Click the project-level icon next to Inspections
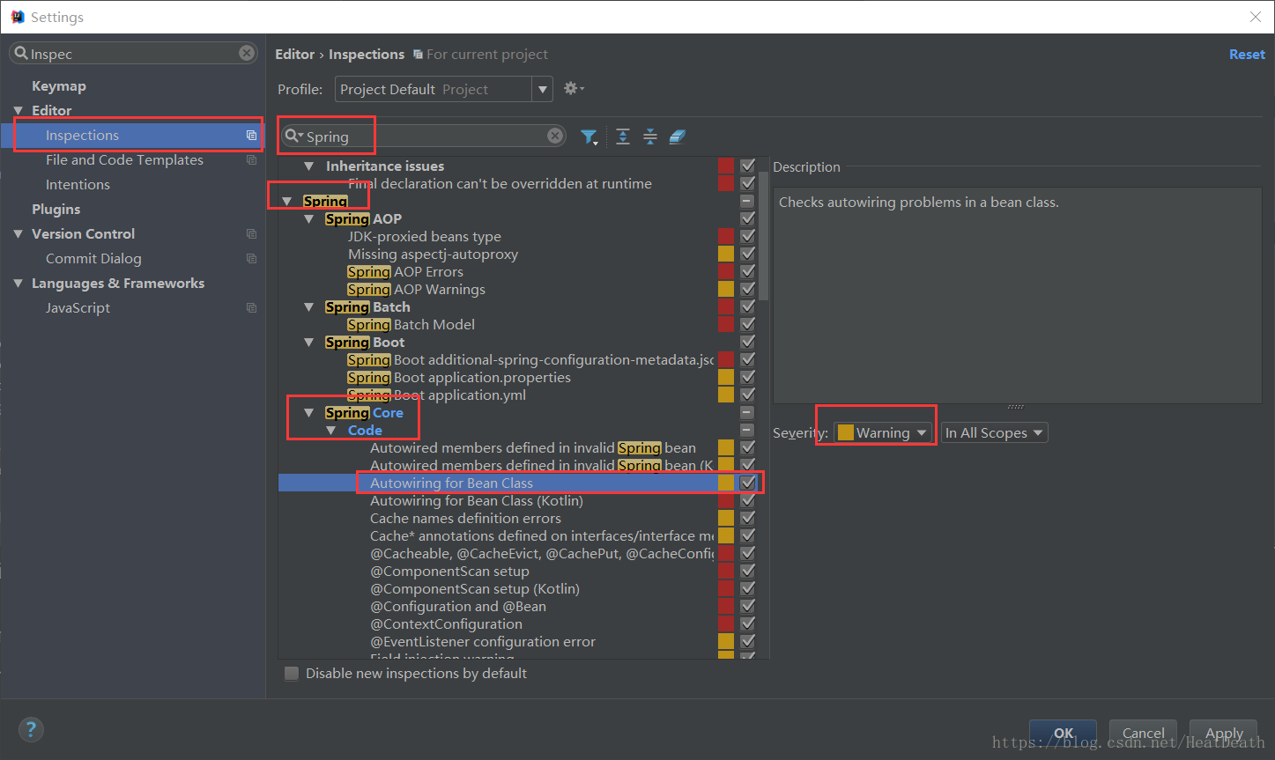The height and width of the screenshot is (760, 1275). coord(251,136)
